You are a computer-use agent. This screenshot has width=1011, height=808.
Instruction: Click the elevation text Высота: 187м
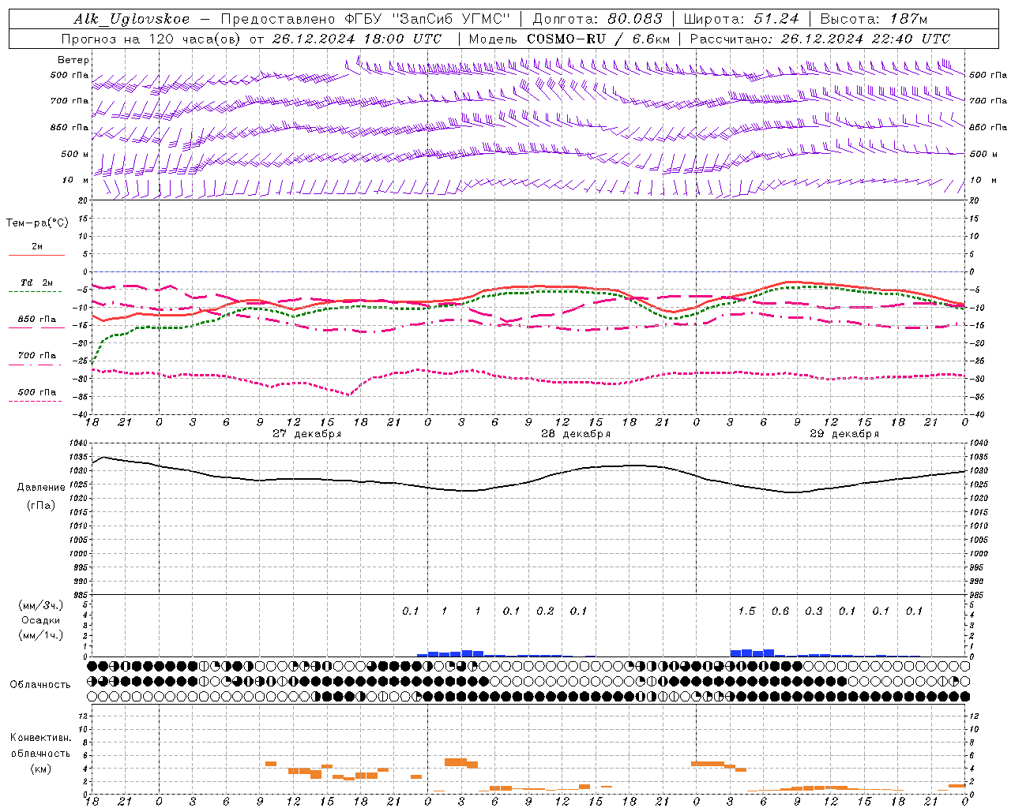(874, 19)
